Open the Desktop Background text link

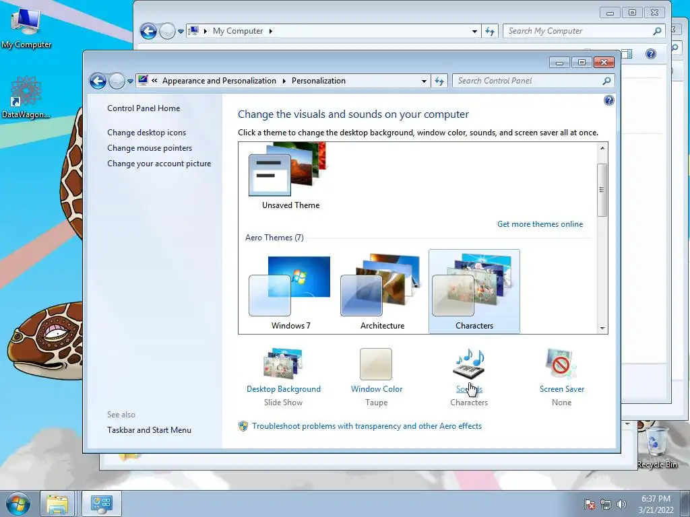pos(284,389)
